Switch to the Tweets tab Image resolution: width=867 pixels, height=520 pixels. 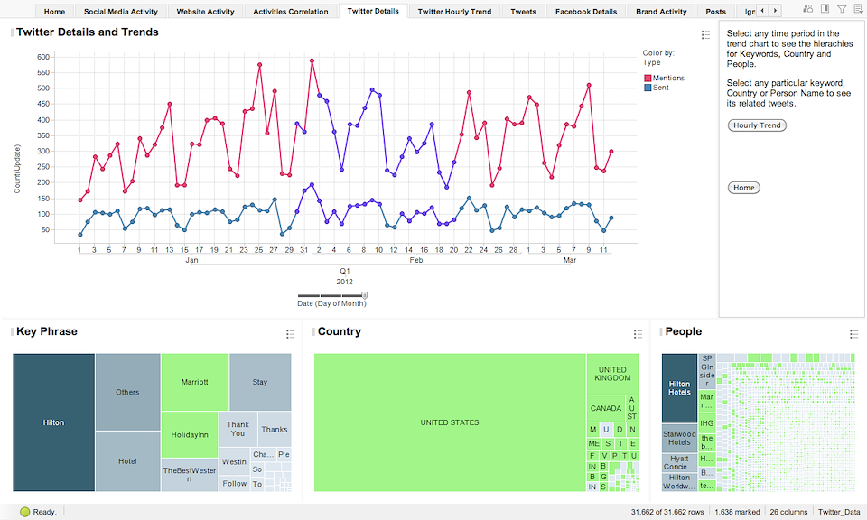pos(523,11)
